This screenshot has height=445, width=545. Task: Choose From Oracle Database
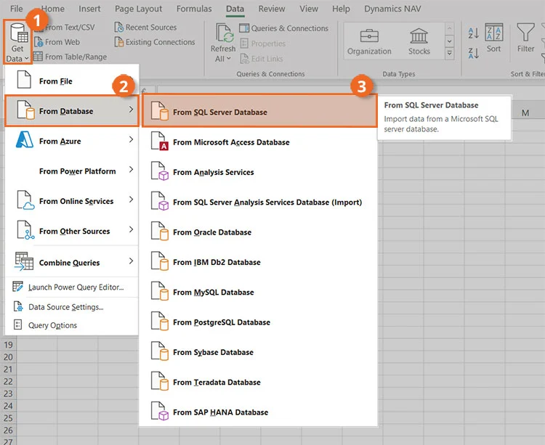[258, 232]
